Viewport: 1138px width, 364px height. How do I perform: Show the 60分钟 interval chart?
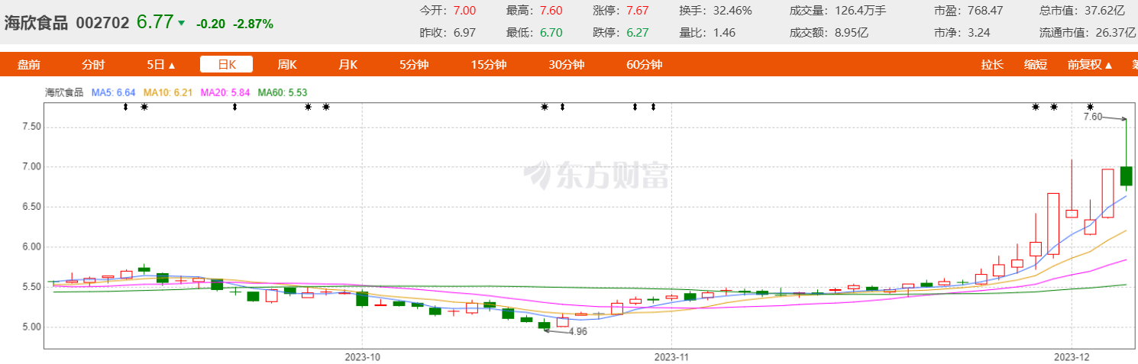[x=644, y=65]
